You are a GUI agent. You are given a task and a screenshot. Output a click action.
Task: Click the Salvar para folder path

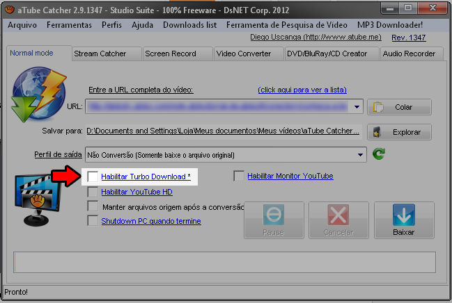click(223, 131)
